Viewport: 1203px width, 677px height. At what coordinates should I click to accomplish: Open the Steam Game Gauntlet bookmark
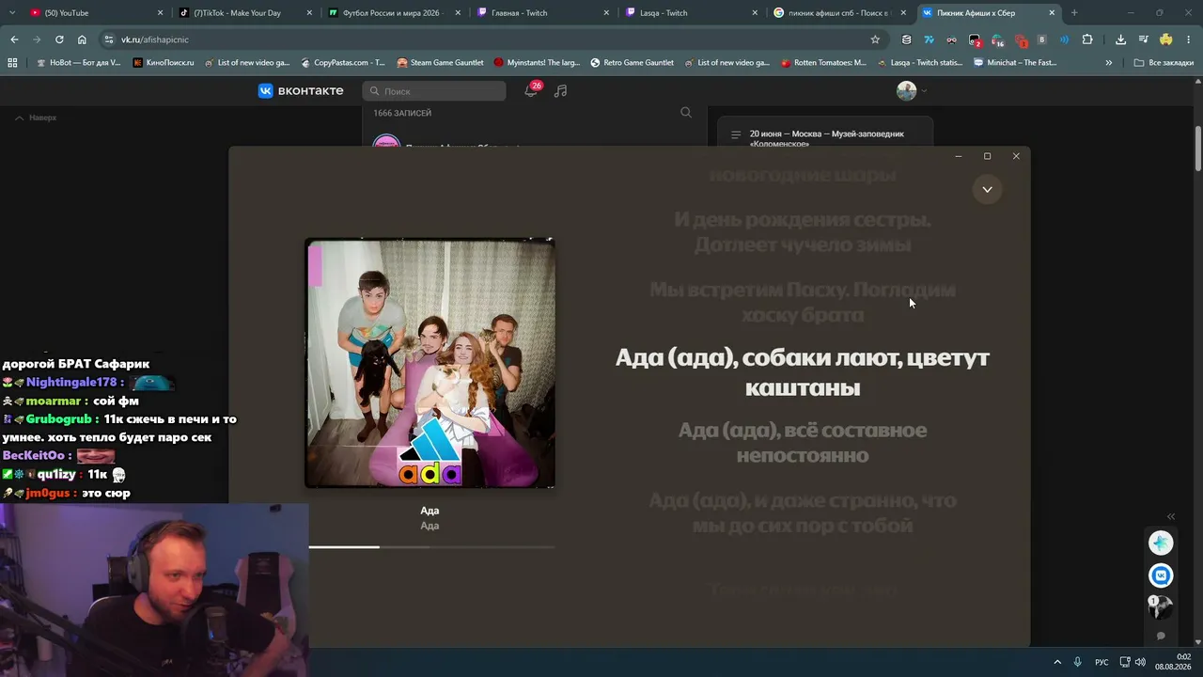(440, 63)
